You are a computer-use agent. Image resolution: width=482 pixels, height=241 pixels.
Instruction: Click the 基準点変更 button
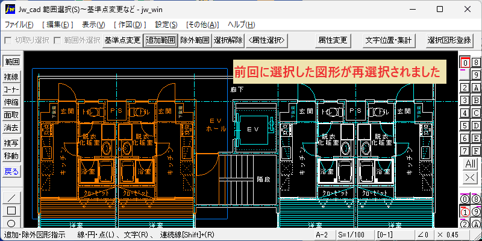(122, 40)
